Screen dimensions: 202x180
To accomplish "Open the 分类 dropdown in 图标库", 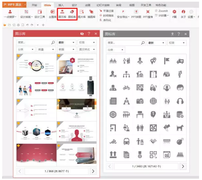I will 115,50.
